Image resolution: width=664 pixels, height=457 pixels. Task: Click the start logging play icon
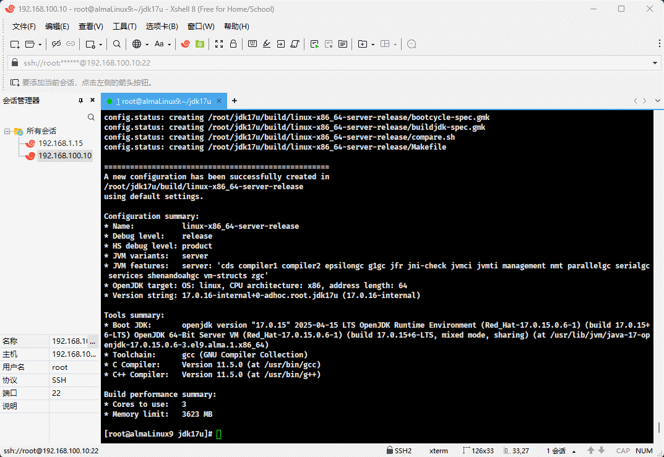pos(314,44)
